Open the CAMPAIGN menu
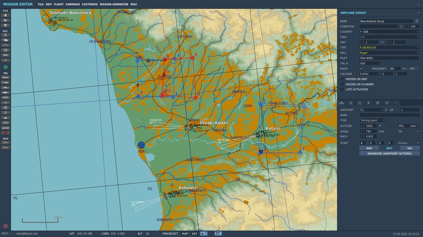The width and height of the screenshot is (423, 237). pos(73,4)
